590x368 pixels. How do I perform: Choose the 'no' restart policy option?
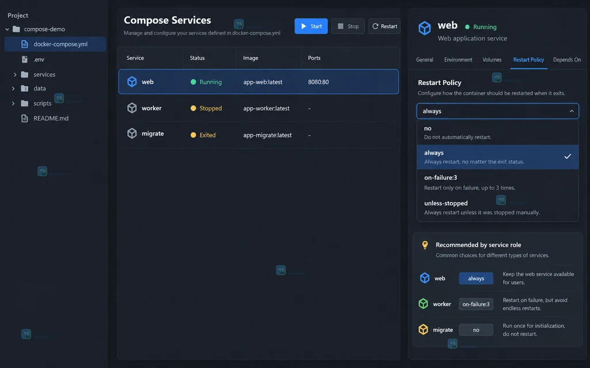pyautogui.click(x=497, y=132)
